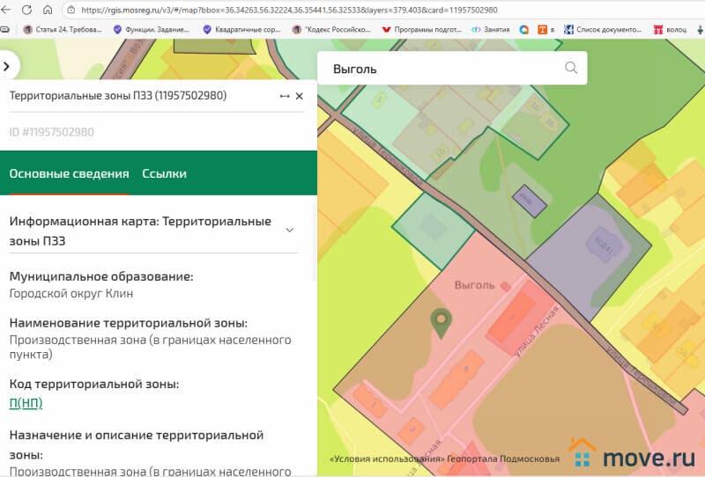Screen dimensions: 705x477
Task: Click the browser address bar URL
Action: (291, 11)
